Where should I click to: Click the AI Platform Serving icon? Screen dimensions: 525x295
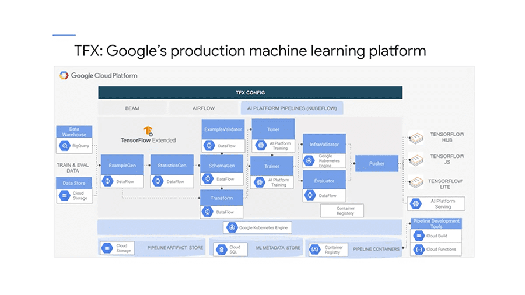416,203
